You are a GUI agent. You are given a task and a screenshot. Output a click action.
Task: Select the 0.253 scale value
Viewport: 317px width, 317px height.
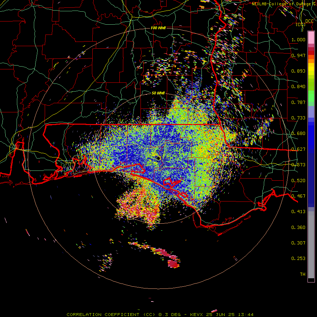point(298,259)
